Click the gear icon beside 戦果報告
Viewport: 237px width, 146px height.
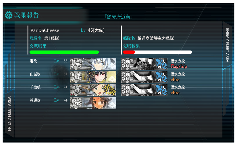(8, 15)
